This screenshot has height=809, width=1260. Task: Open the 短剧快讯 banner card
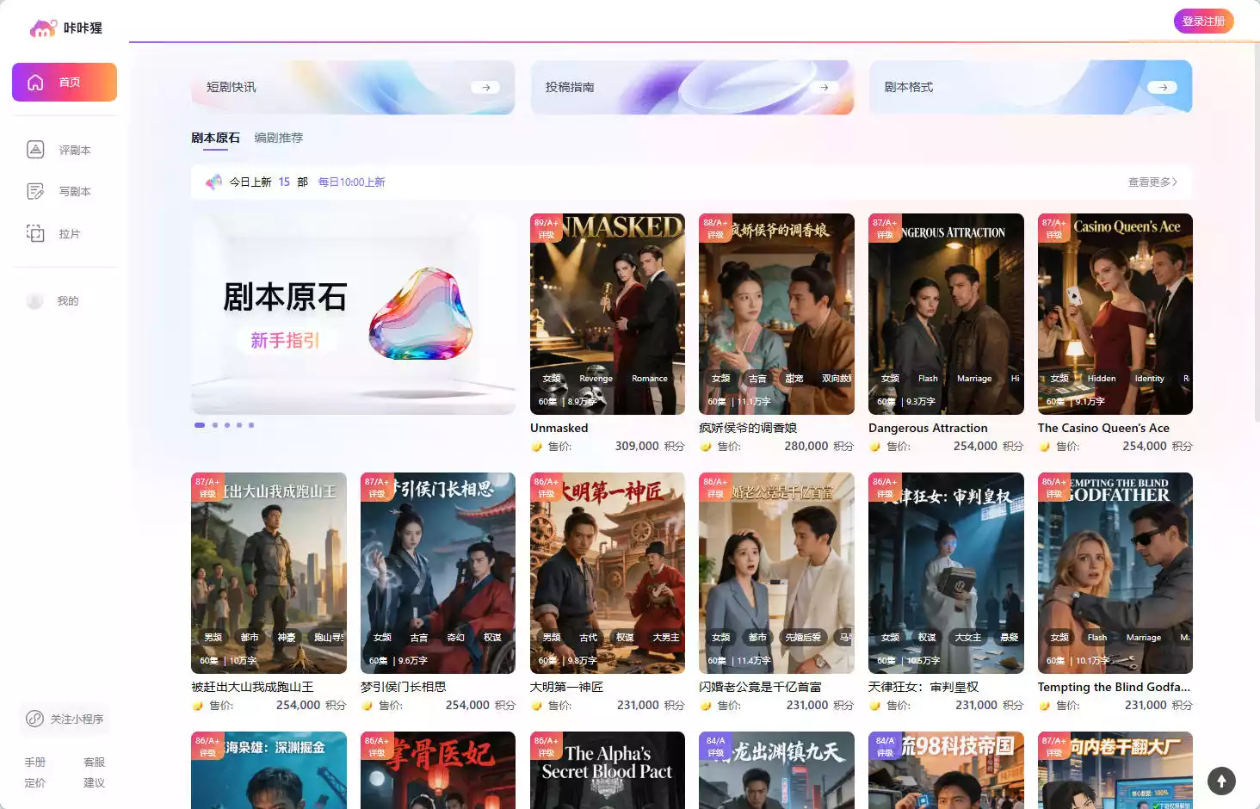click(x=353, y=87)
